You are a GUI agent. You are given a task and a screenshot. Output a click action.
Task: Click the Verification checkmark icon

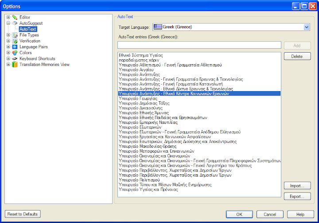15,41
